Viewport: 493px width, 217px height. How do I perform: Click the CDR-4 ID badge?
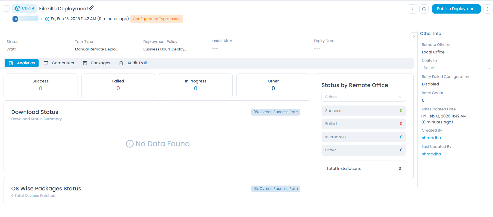point(25,8)
